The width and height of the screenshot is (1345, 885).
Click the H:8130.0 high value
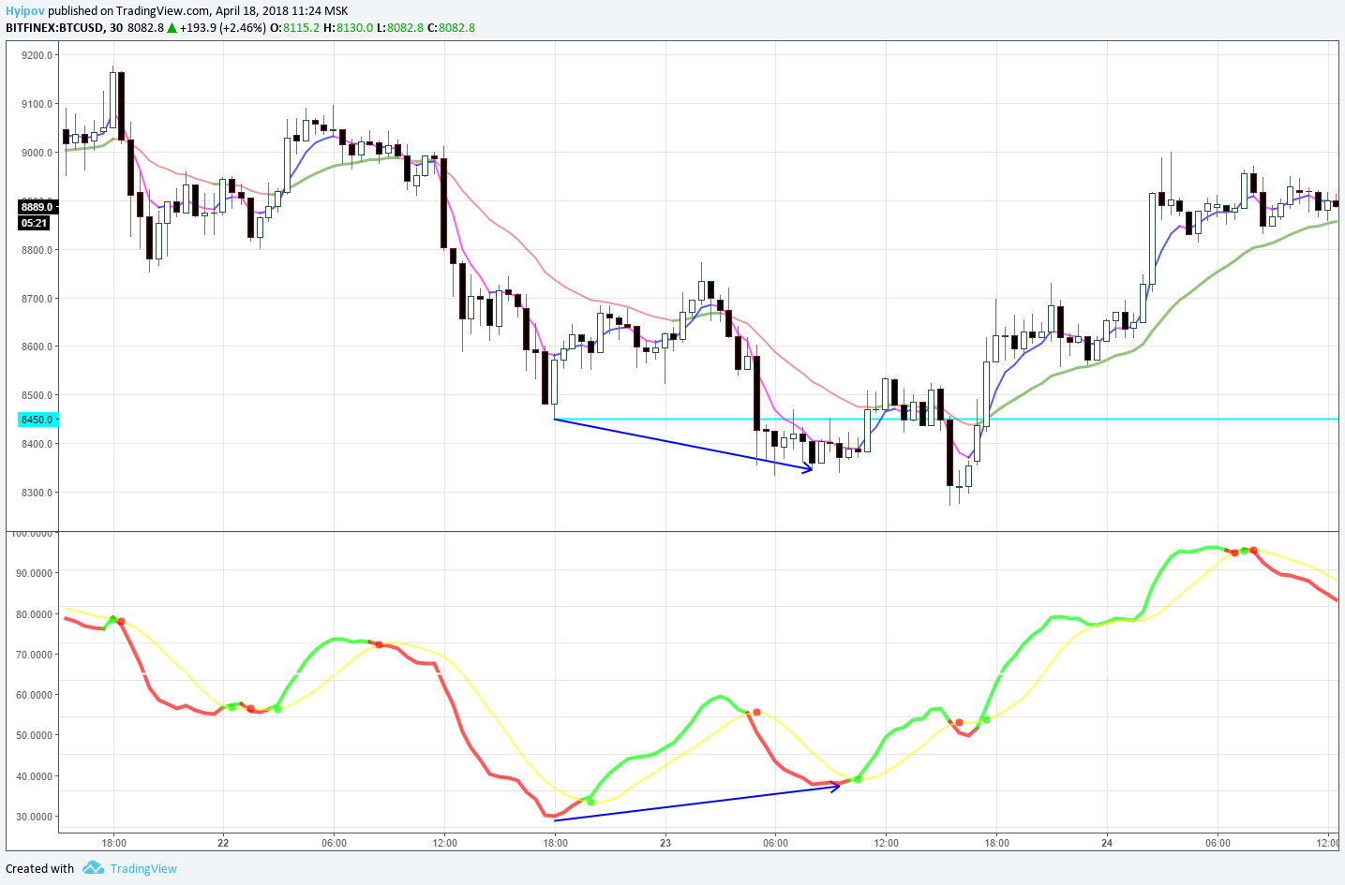click(x=348, y=28)
